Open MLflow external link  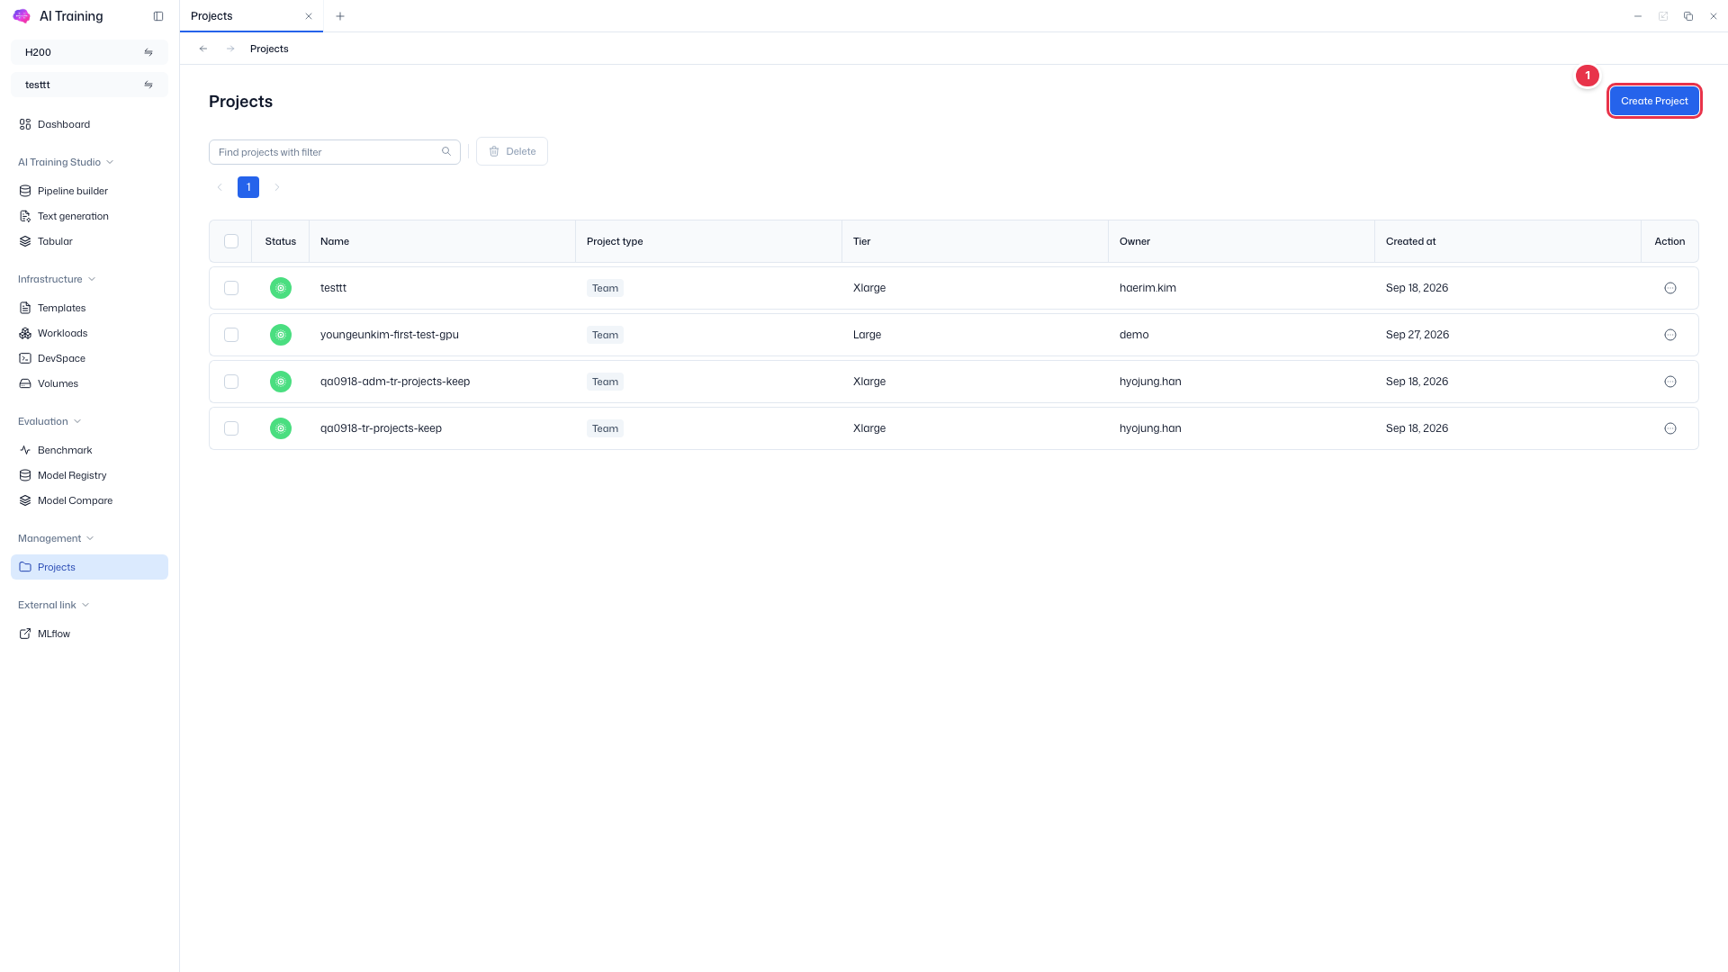89,634
